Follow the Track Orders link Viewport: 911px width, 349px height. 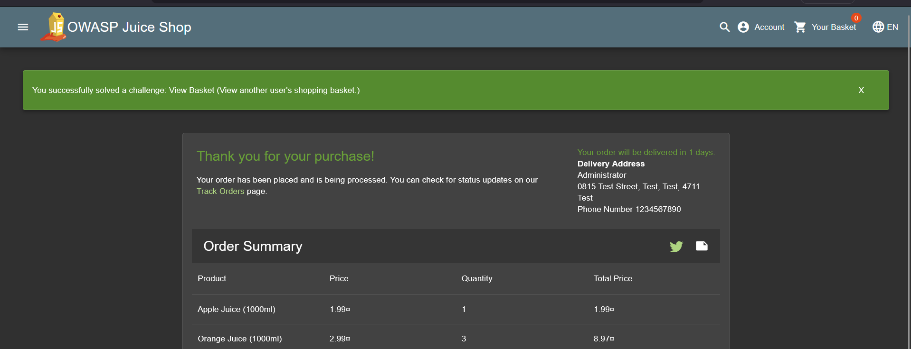(x=220, y=191)
